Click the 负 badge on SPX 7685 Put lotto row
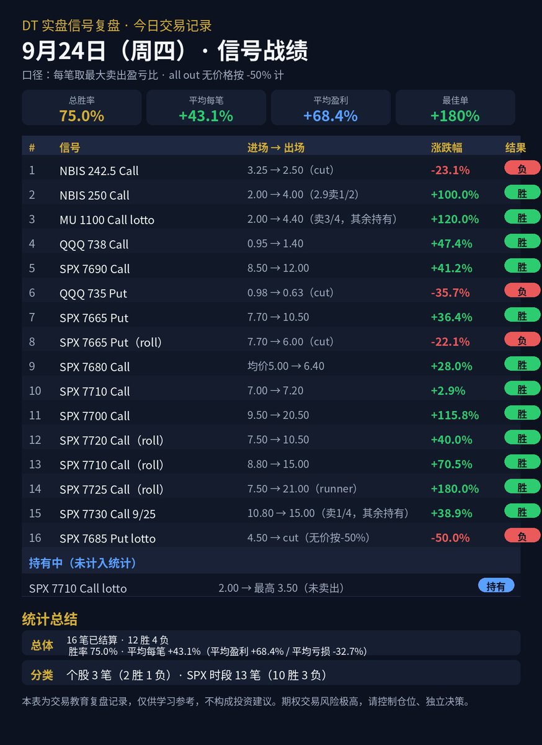Image resolution: width=542 pixels, height=745 pixels. pyautogui.click(x=522, y=536)
